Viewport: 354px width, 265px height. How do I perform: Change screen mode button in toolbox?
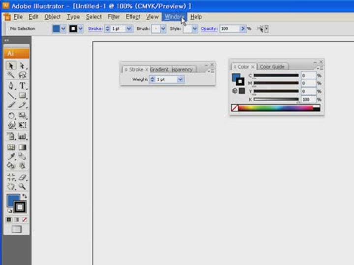pyautogui.click(x=17, y=229)
